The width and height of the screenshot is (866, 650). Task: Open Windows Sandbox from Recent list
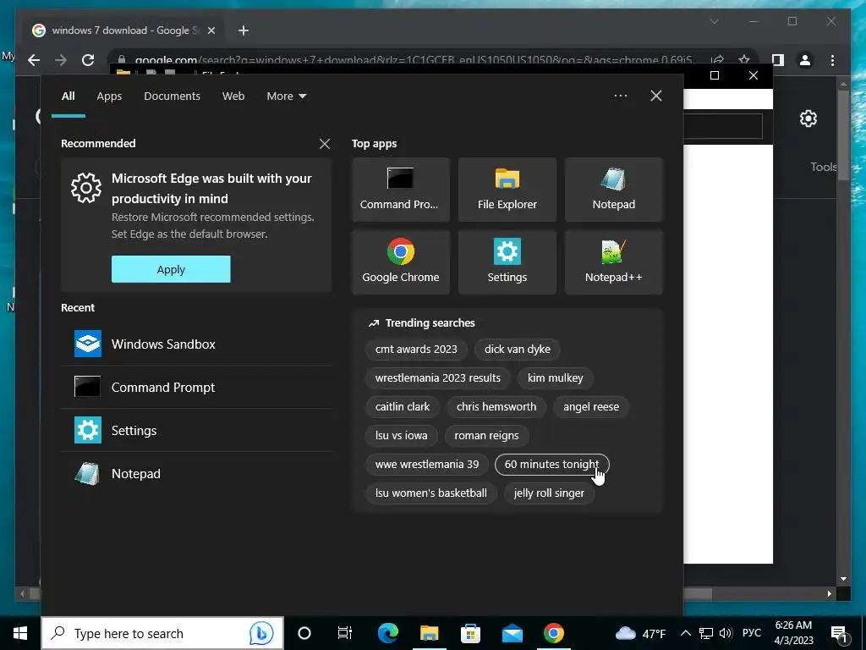(196, 344)
